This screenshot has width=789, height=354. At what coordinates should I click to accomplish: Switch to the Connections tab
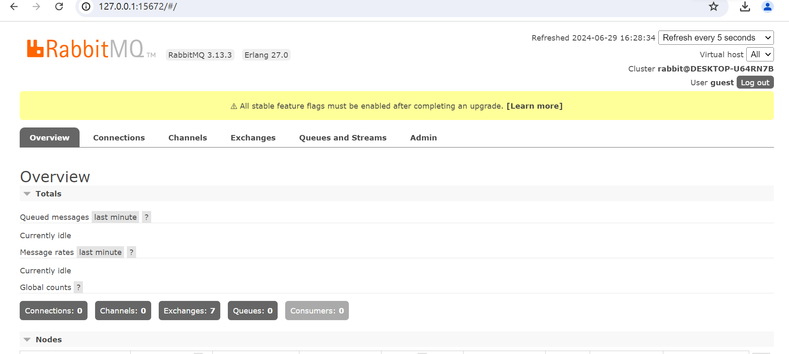click(x=119, y=138)
